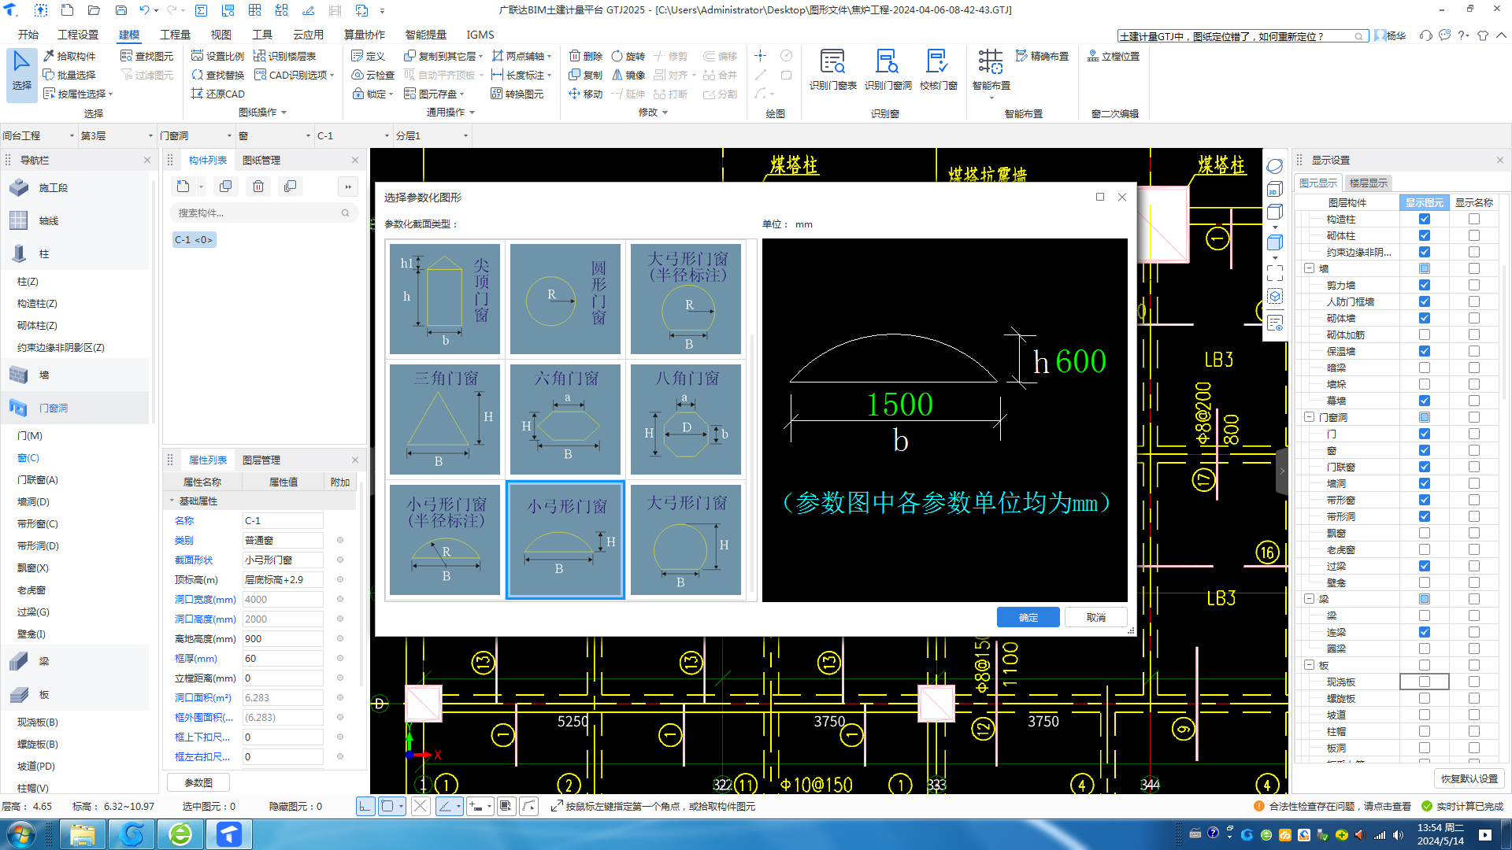
Task: Click 搜索构件 search field
Action: click(263, 213)
